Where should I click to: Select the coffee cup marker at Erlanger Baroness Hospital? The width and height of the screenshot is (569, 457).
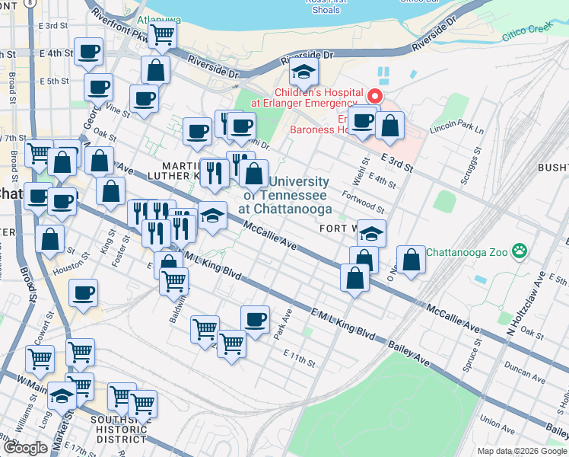pyautogui.click(x=362, y=121)
